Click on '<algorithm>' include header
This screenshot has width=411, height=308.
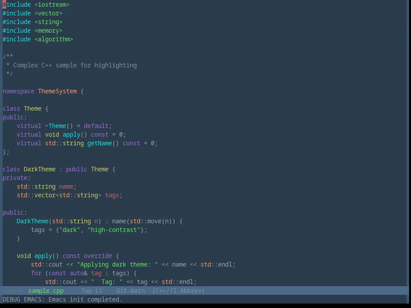click(x=54, y=39)
